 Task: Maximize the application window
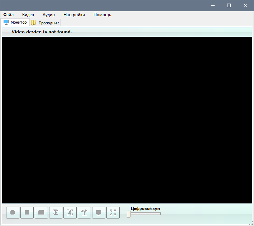click(229, 5)
